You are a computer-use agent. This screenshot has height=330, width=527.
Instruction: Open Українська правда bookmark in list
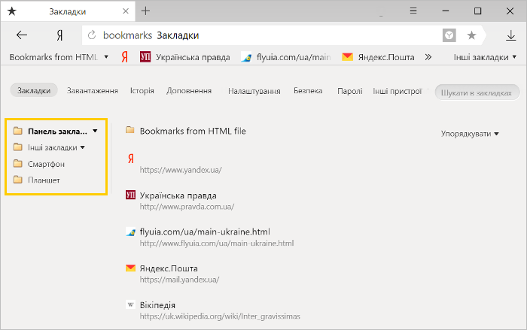click(x=178, y=195)
